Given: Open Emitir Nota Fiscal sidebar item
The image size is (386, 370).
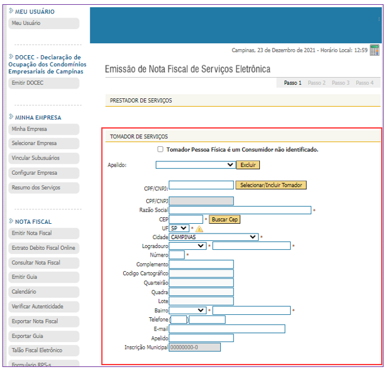Looking at the screenshot, I should pos(44,233).
